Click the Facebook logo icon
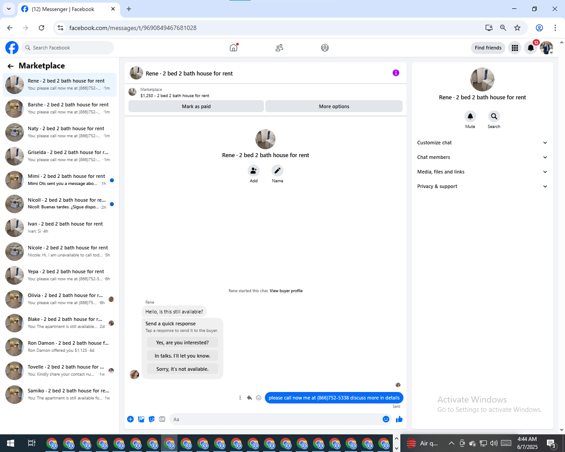The height and width of the screenshot is (452, 565). point(12,48)
